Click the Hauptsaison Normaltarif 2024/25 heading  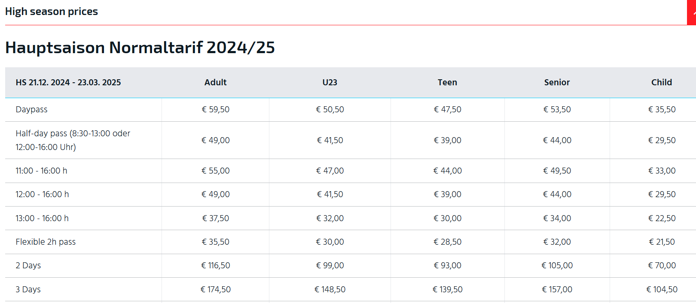140,47
